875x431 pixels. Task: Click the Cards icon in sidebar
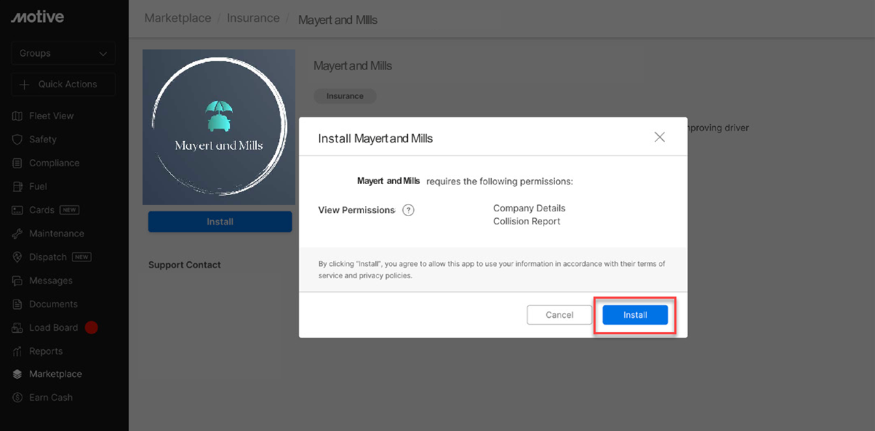pos(18,210)
